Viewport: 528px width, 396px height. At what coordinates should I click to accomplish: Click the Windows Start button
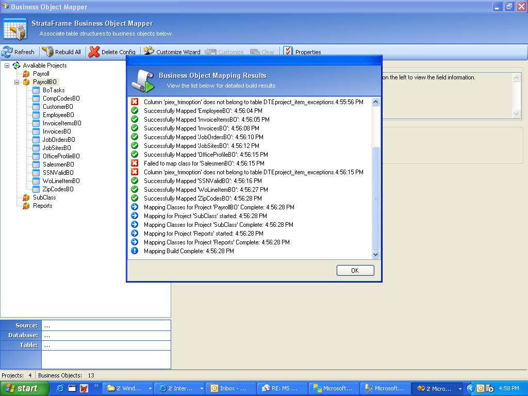click(x=22, y=388)
